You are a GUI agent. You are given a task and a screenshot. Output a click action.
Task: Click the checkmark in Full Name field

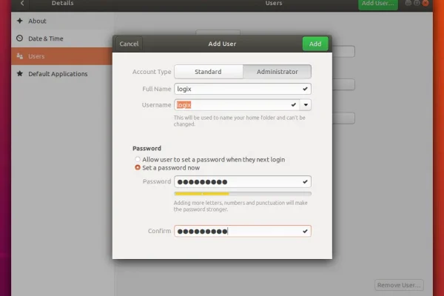(x=305, y=89)
